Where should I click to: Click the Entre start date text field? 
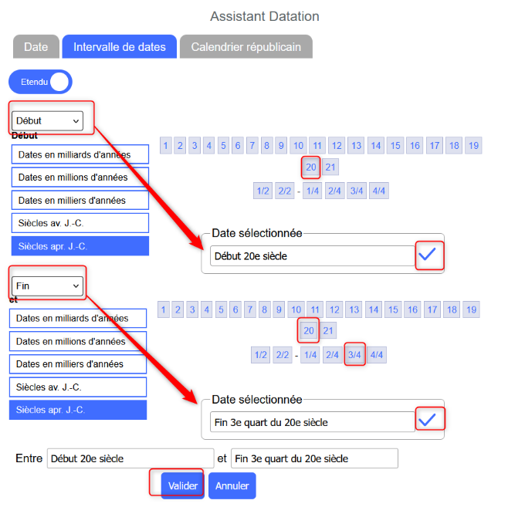pos(130,458)
